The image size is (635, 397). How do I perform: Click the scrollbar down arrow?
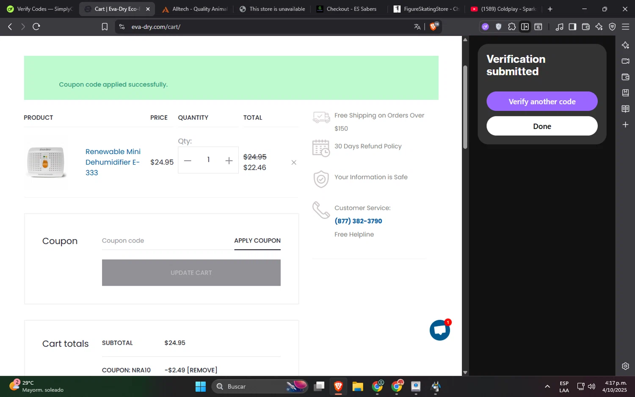pos(465,372)
